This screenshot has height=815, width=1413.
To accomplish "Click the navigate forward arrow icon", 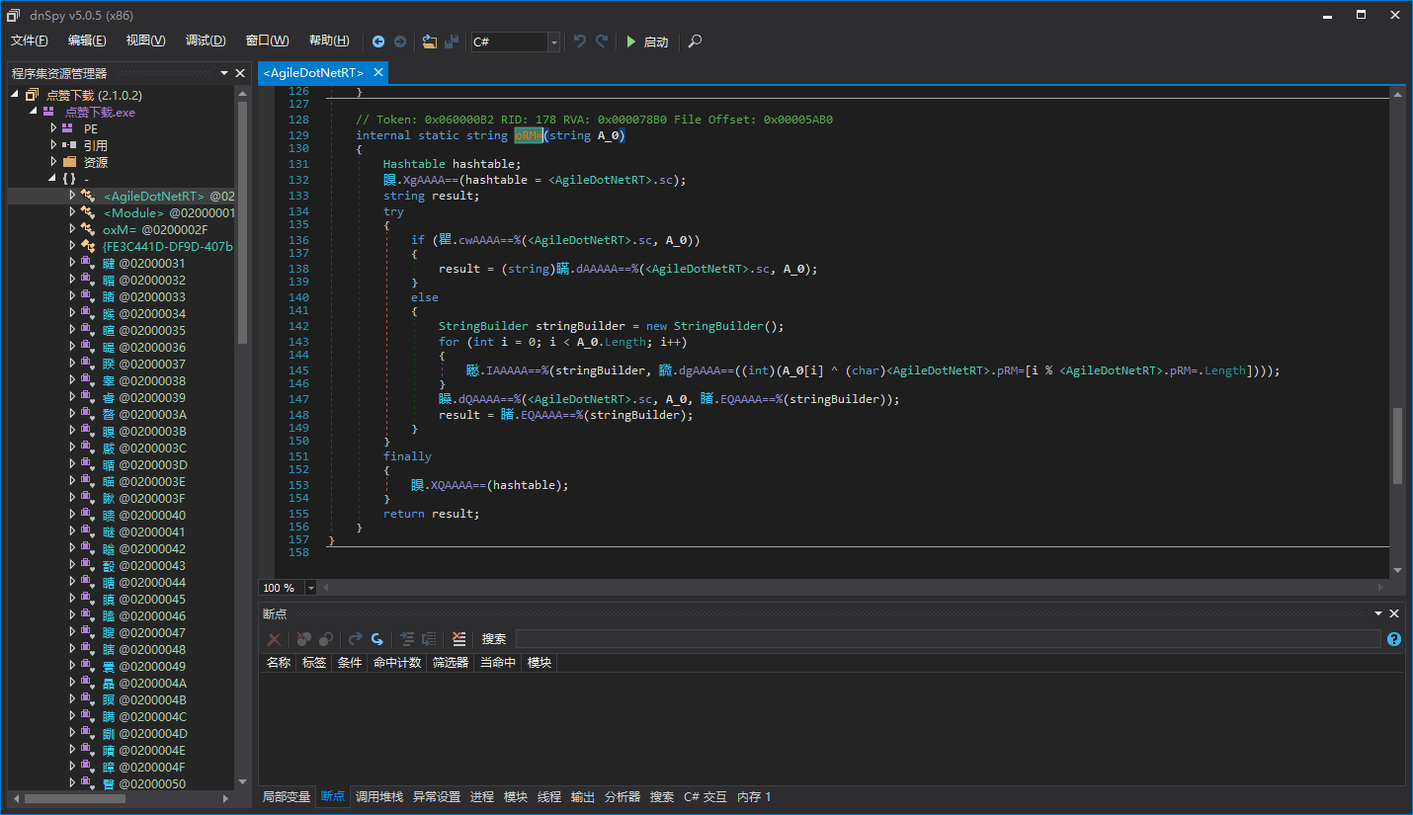I will [399, 41].
